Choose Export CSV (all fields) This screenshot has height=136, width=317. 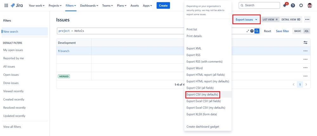point(208,88)
